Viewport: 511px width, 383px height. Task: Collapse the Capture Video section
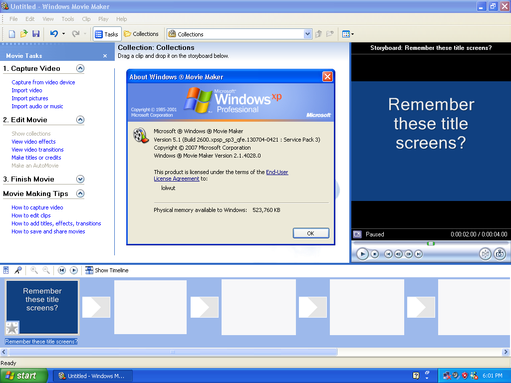pyautogui.click(x=80, y=68)
